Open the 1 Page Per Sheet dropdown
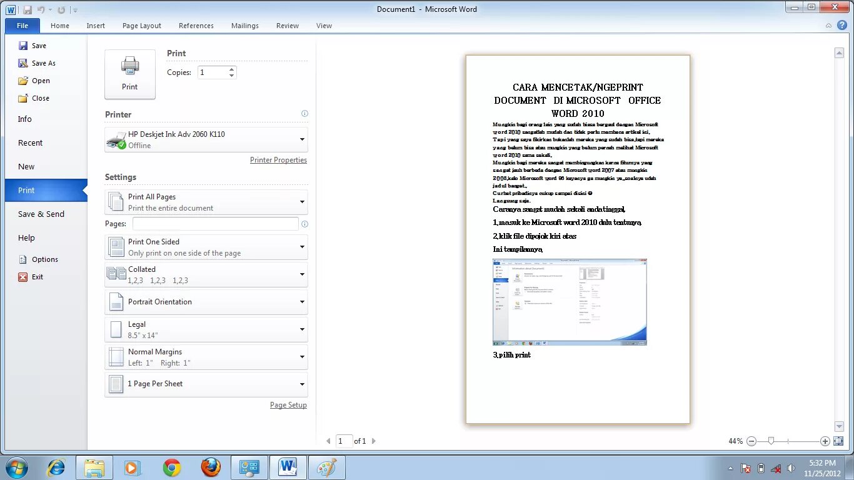Viewport: 854px width, 480px height. (206, 384)
